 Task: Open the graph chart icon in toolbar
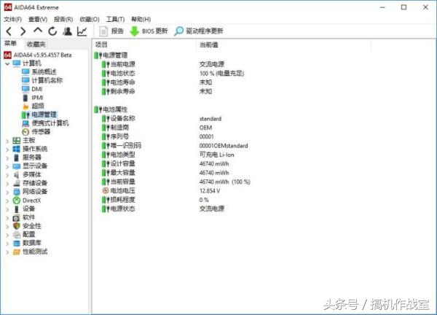pyautogui.click(x=82, y=31)
